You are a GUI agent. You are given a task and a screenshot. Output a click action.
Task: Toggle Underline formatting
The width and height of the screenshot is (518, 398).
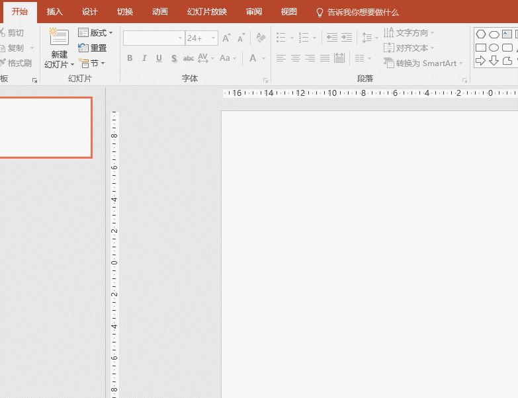click(159, 58)
